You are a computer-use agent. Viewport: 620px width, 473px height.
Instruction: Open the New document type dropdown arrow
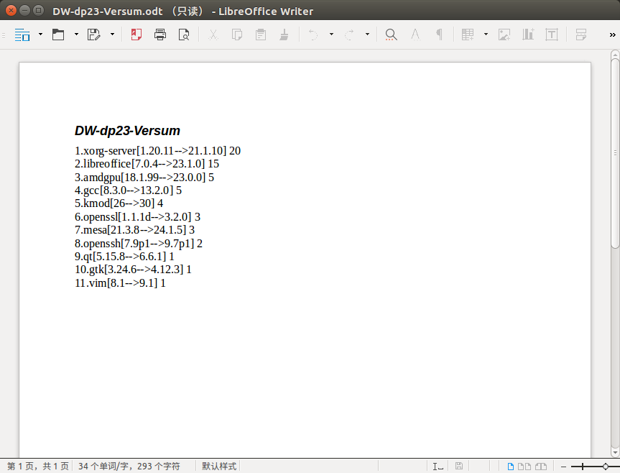pos(40,35)
